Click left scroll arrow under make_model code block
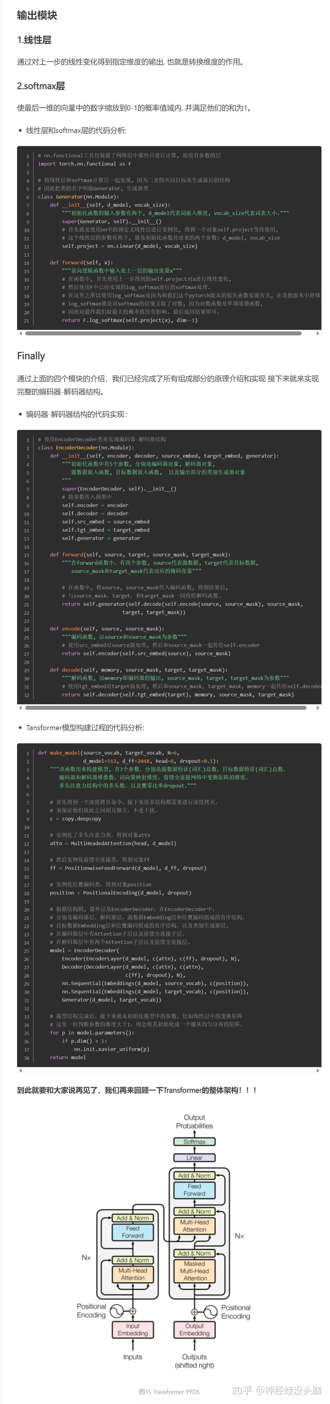 20,1070
